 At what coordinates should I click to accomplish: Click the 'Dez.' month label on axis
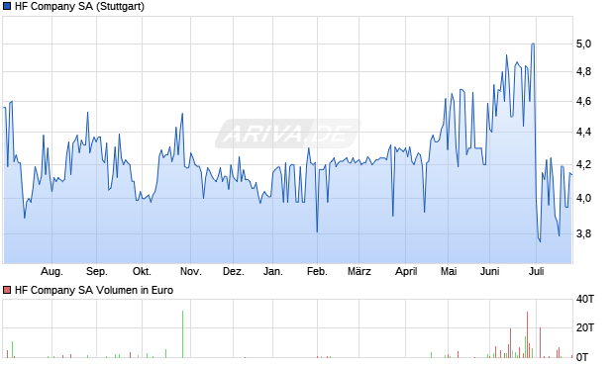click(x=234, y=271)
